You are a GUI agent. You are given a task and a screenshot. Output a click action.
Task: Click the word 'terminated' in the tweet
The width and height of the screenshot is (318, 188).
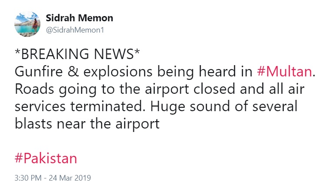pos(106,106)
